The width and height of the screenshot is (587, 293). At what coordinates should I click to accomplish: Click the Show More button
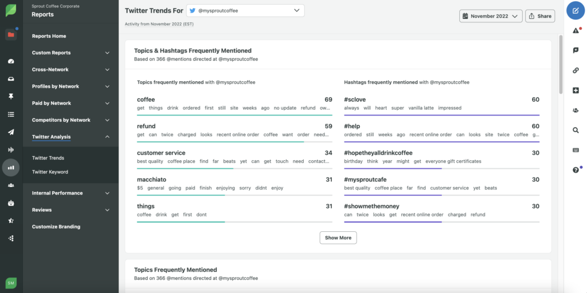pos(338,237)
